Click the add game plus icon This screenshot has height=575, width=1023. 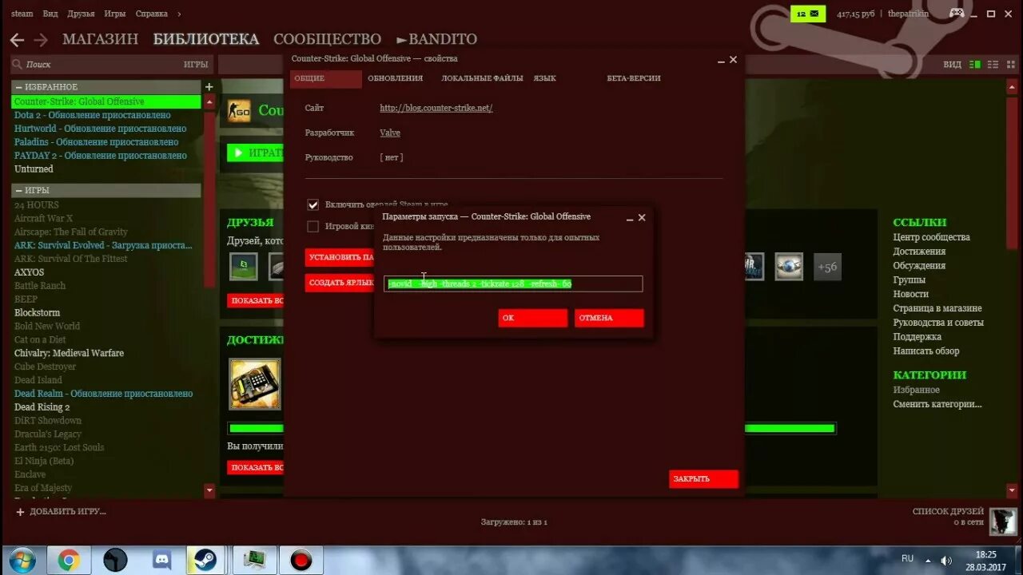(20, 511)
